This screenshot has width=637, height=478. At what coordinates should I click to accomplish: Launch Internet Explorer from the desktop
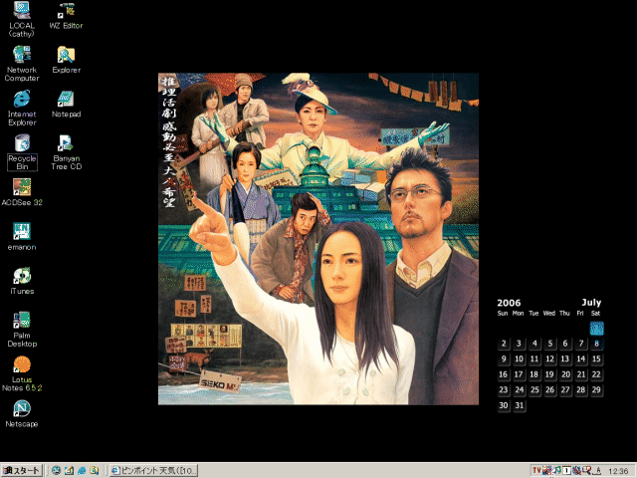click(22, 99)
